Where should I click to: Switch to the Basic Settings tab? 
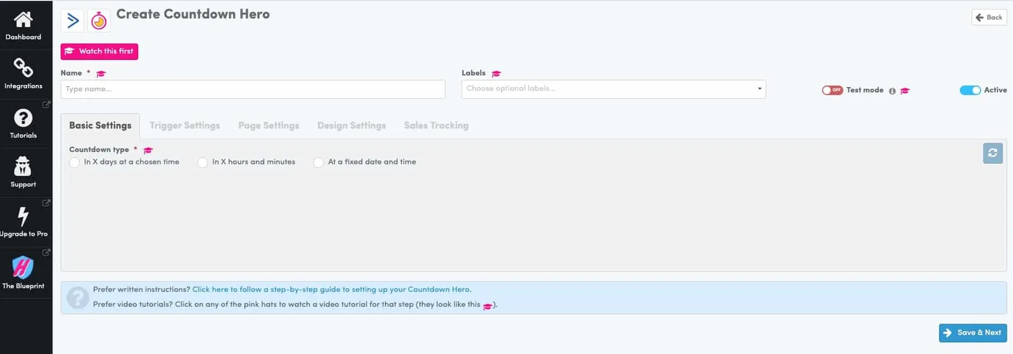[101, 125]
